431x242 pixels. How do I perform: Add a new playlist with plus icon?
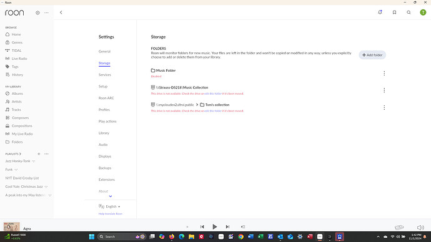pos(39,154)
